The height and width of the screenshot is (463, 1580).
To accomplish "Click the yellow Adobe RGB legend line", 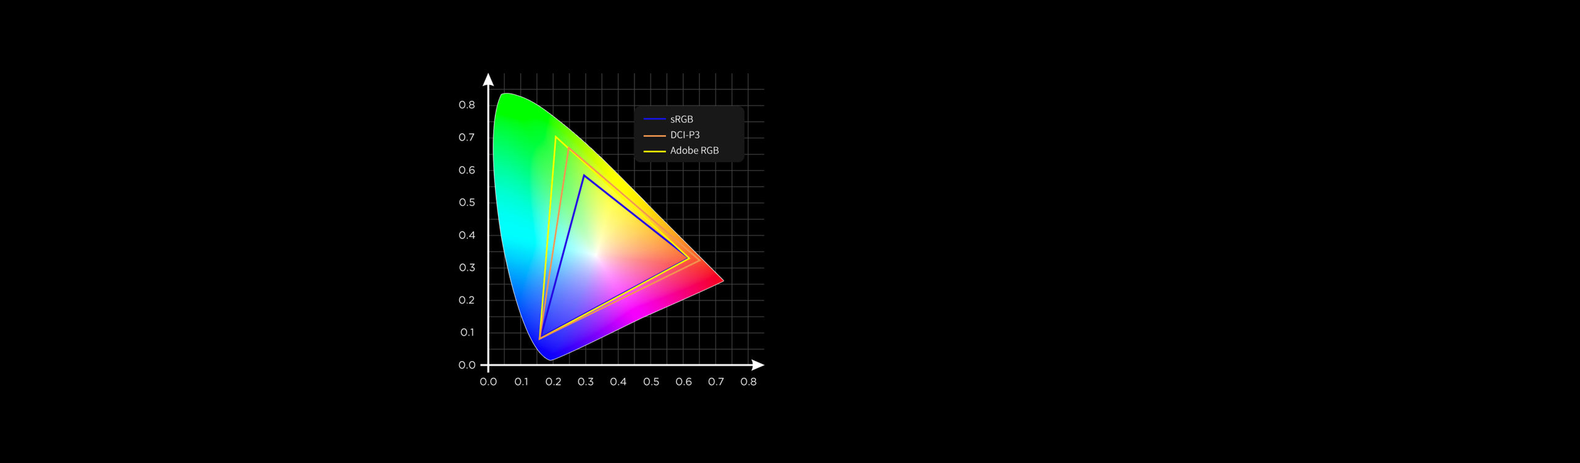I will tap(654, 151).
